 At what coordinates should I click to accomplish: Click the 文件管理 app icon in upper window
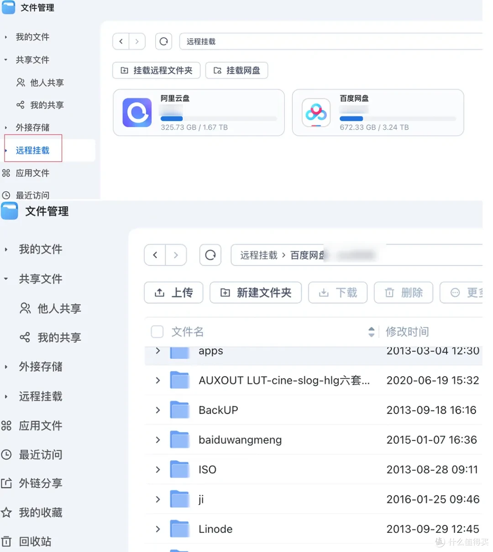point(8,7)
